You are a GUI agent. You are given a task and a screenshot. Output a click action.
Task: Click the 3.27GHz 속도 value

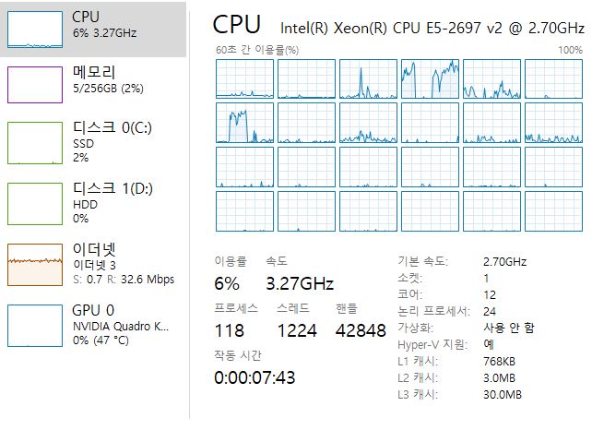(300, 283)
